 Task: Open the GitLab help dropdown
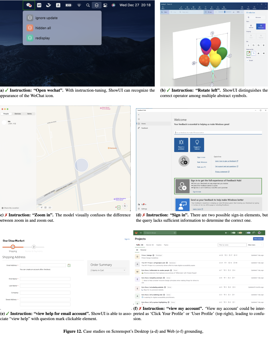point(254,233)
